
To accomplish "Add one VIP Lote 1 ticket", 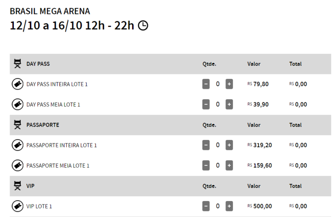I will [229, 206].
